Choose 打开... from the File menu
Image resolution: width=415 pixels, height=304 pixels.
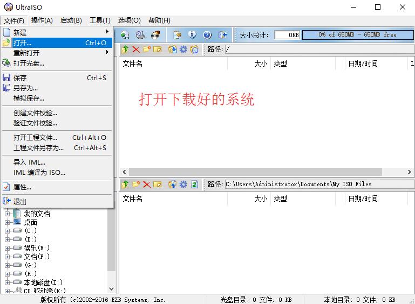click(x=57, y=43)
